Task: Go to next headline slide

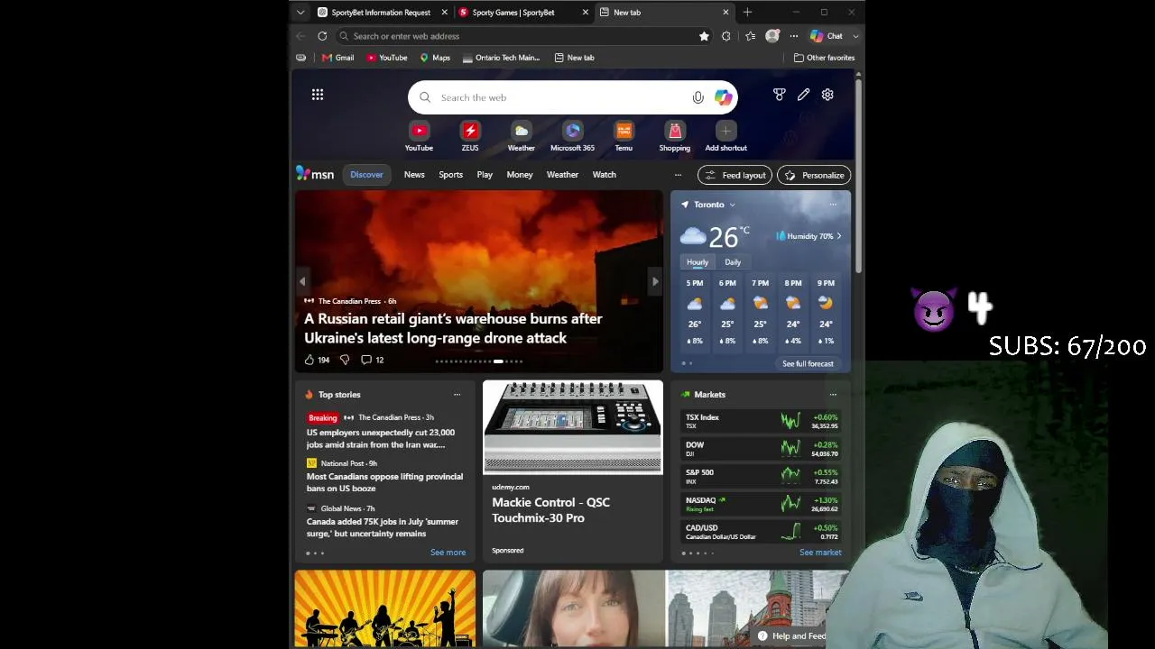Action: tap(655, 281)
